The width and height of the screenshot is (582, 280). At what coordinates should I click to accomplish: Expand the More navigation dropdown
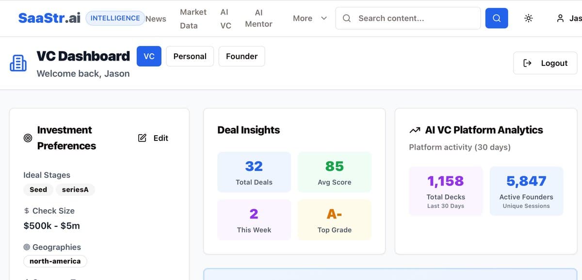(x=310, y=18)
